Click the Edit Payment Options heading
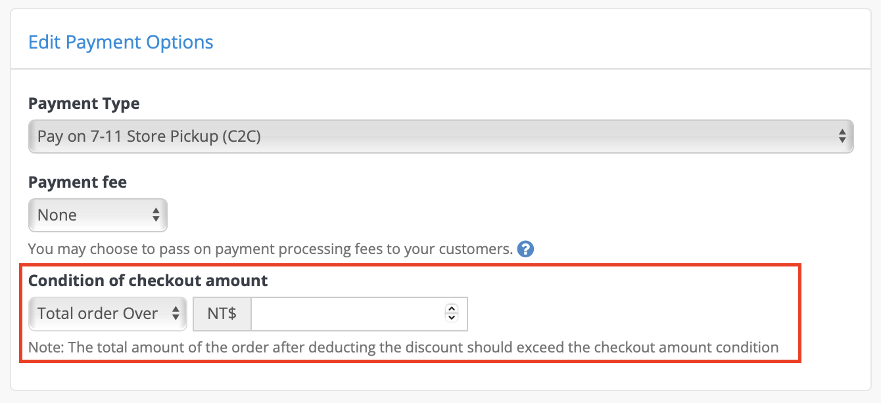 click(121, 43)
